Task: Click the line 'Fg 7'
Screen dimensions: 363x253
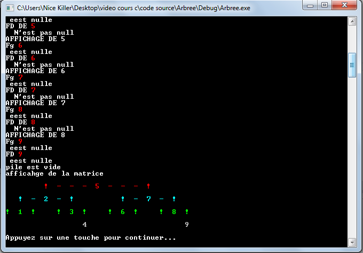Action: [14, 77]
